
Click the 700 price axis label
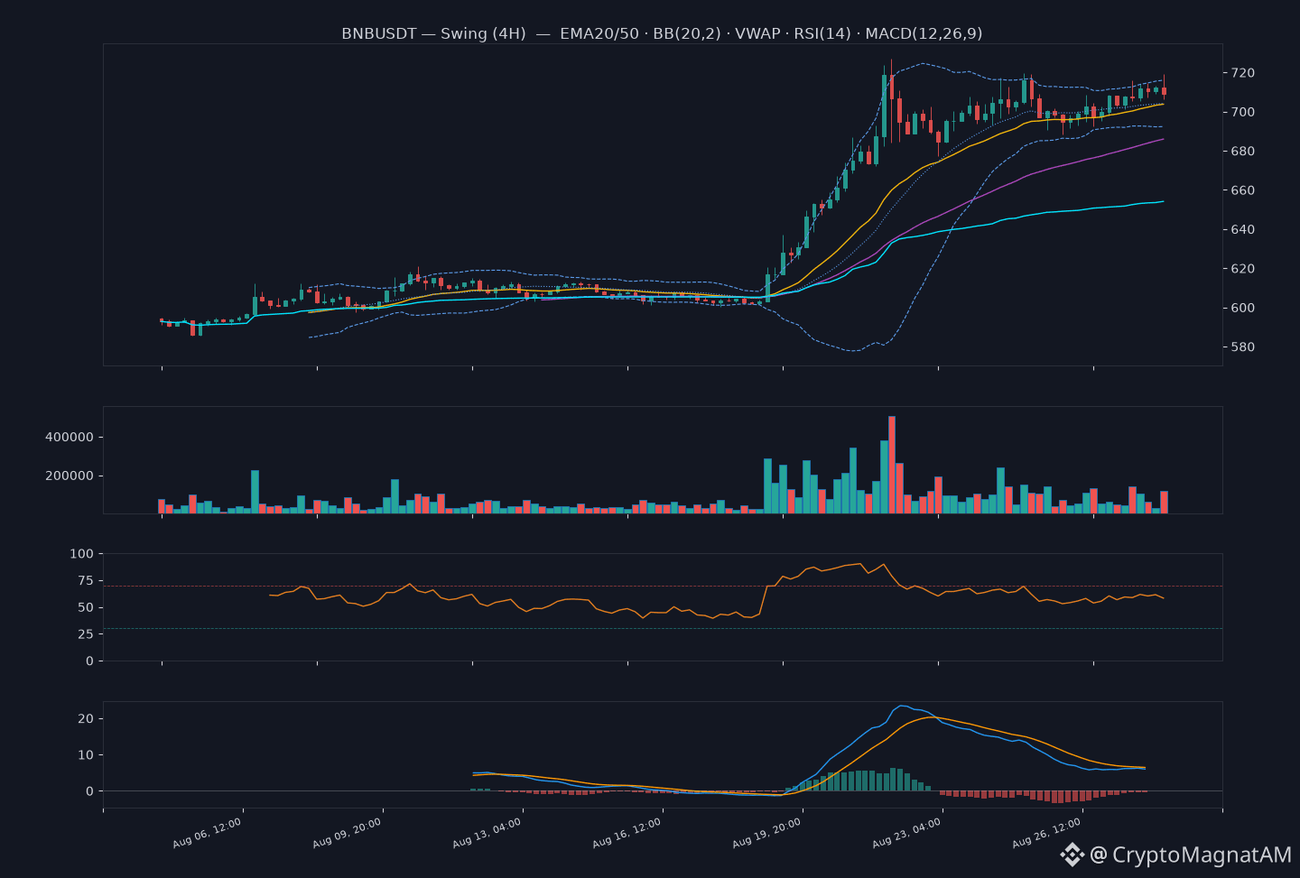1242,112
